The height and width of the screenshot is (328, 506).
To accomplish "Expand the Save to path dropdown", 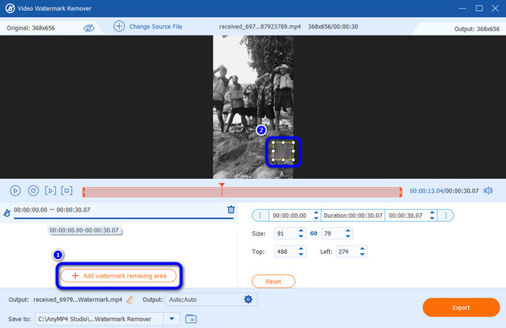I will (x=172, y=319).
